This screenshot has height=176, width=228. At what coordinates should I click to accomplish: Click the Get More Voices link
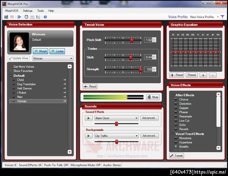pyautogui.click(x=24, y=67)
